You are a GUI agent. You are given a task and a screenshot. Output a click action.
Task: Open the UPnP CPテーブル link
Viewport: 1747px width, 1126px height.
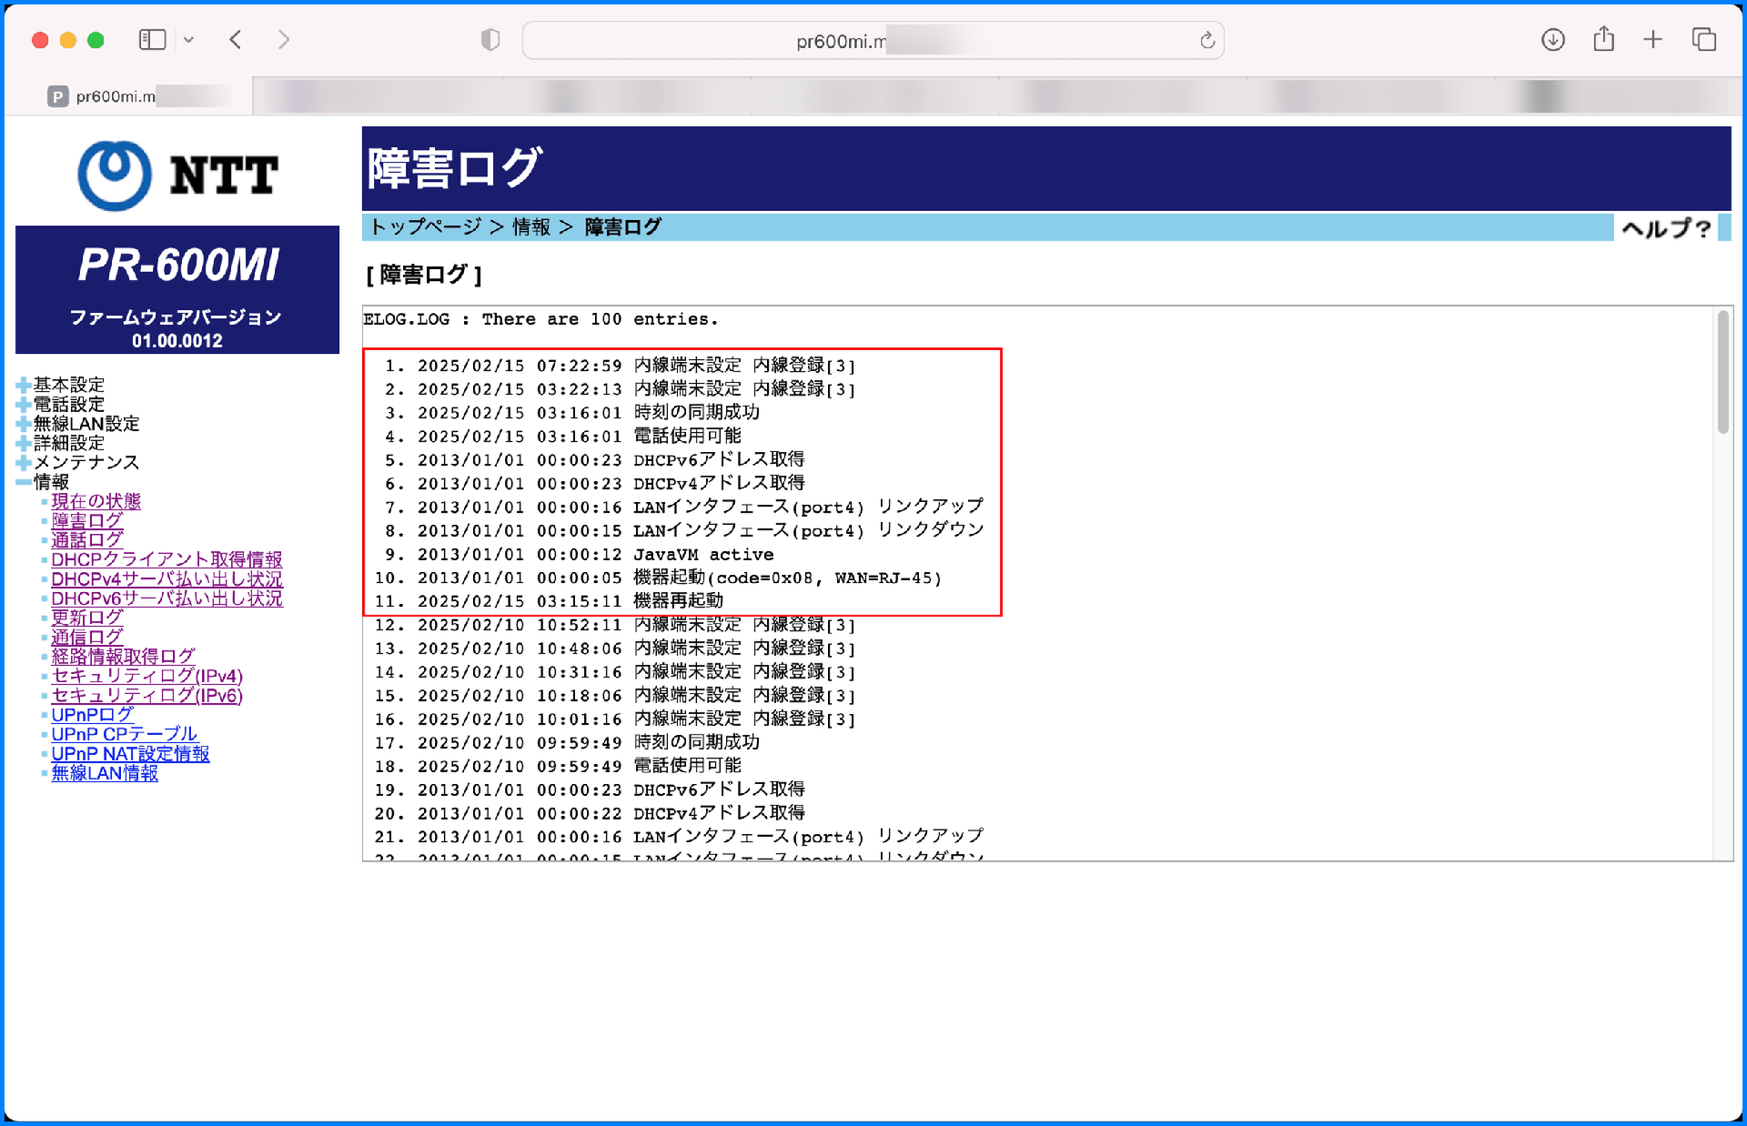(x=124, y=734)
